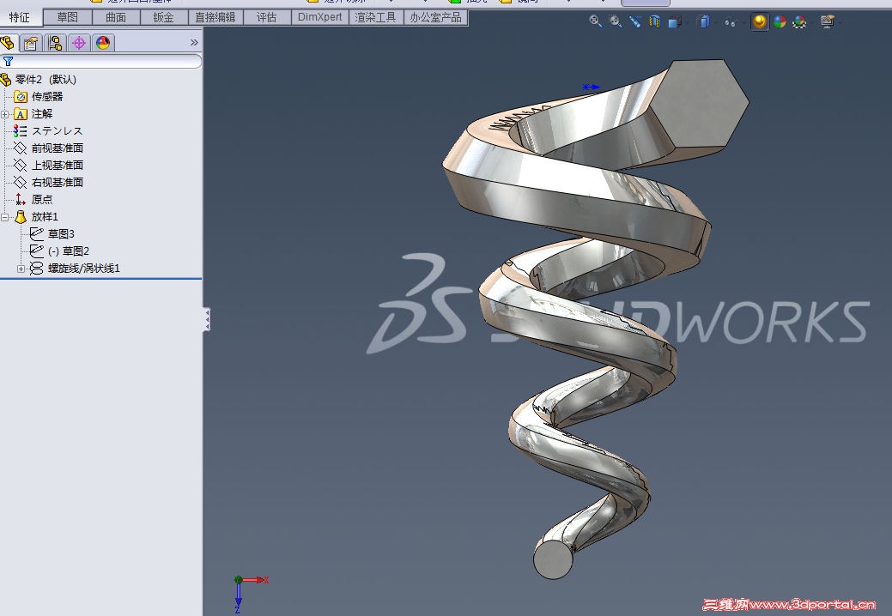Image resolution: width=892 pixels, height=616 pixels.
Task: Switch to the 钣金 tab
Action: pos(164,18)
